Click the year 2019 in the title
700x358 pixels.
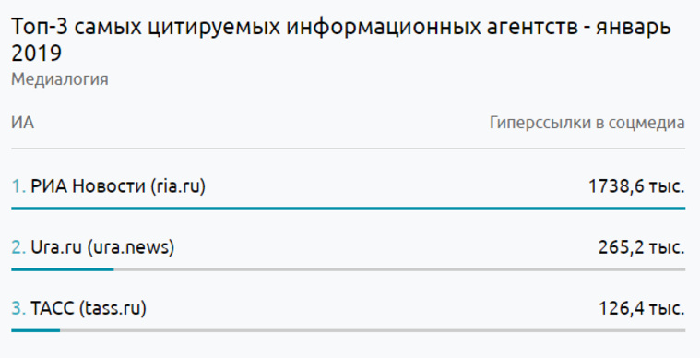[36, 54]
